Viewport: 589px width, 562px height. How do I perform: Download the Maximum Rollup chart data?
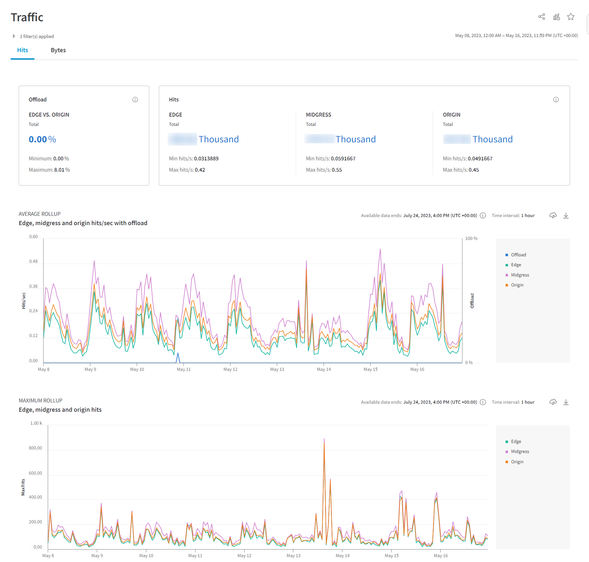(x=566, y=402)
